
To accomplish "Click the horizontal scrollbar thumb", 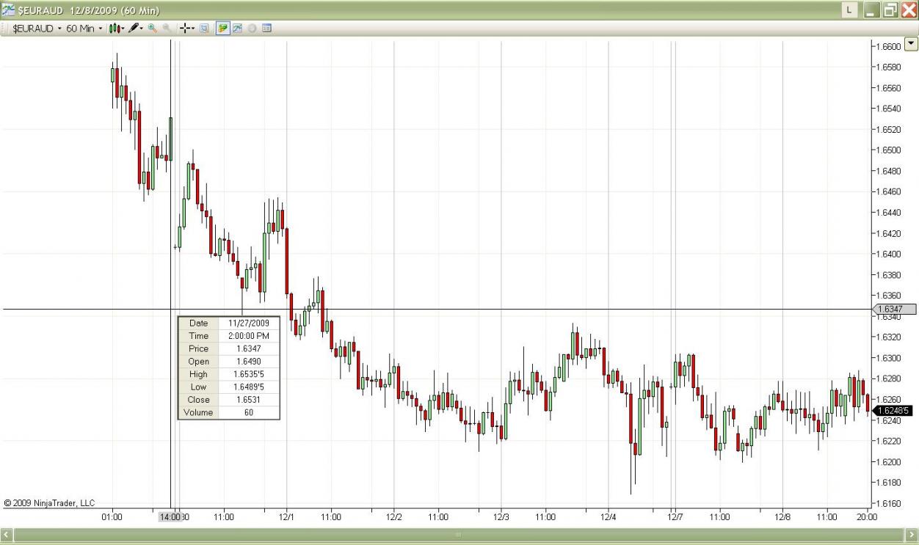I will (459, 535).
